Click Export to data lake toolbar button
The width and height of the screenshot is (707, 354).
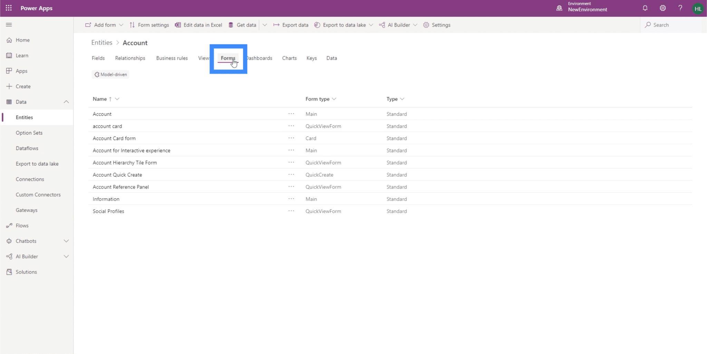tap(340, 25)
